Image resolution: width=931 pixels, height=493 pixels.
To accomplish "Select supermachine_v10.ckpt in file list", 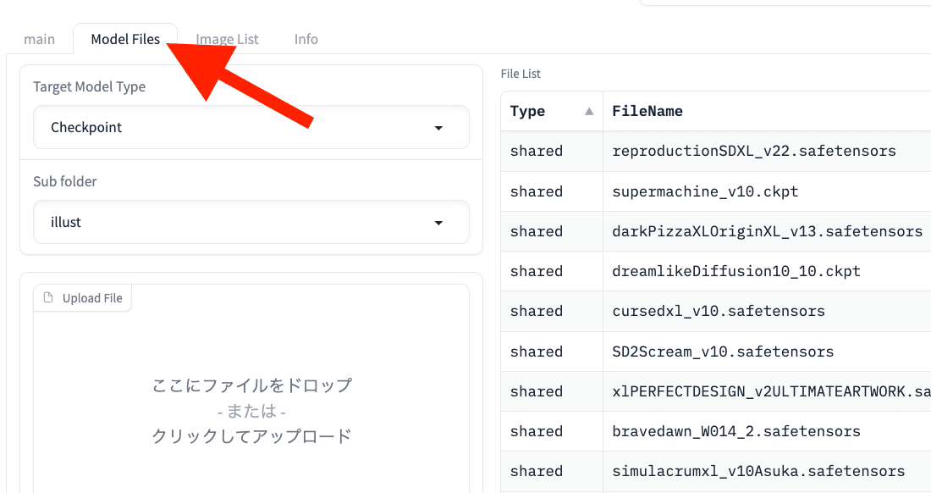I will [705, 191].
